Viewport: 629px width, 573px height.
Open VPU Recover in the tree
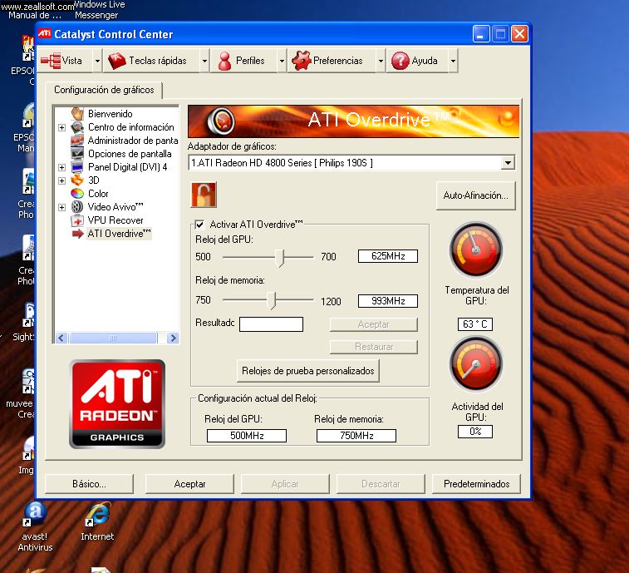(x=115, y=220)
